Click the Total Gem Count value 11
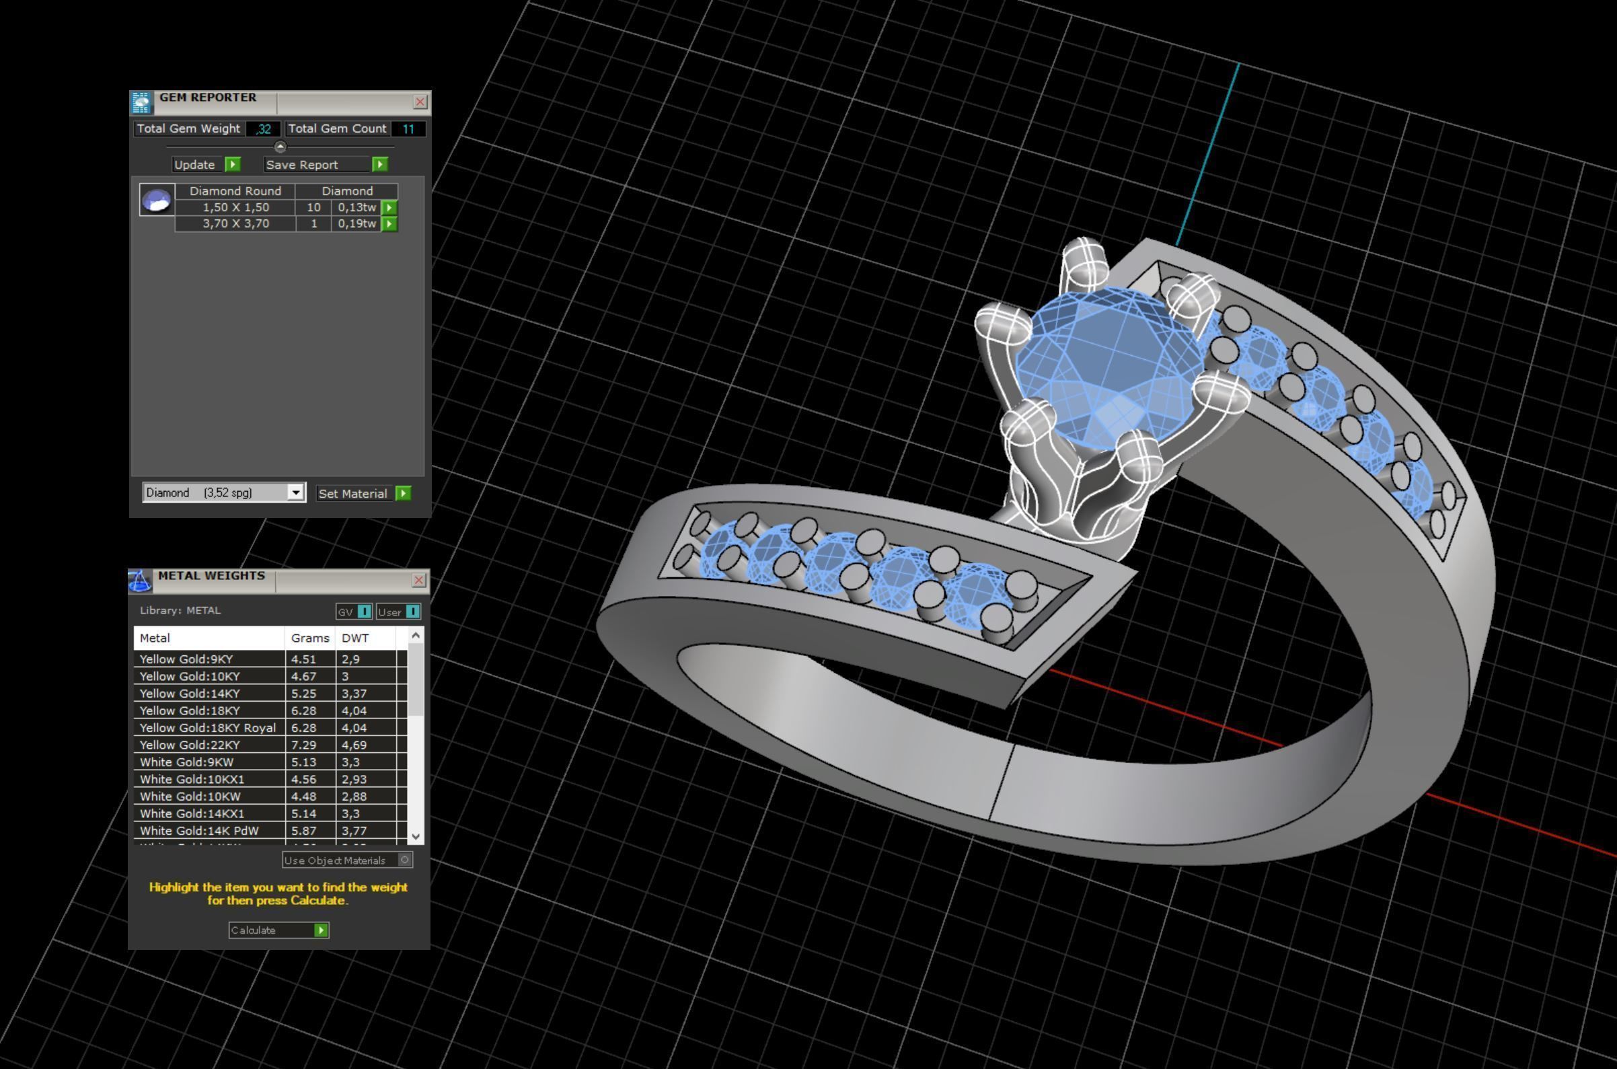 (x=408, y=129)
